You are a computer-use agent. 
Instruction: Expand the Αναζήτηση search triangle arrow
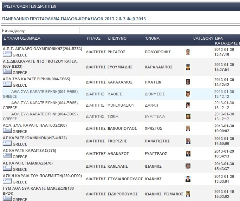pyautogui.click(x=3, y=31)
